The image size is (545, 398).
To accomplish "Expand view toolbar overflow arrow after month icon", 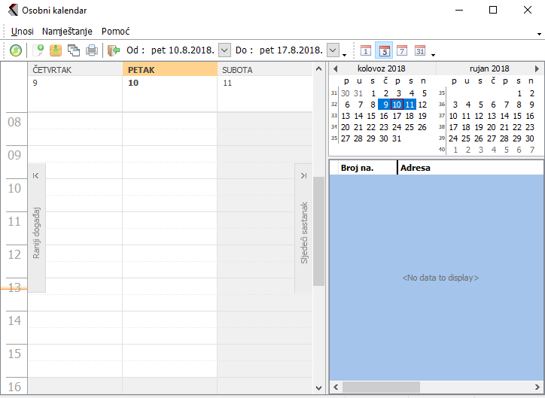I will click(x=433, y=54).
